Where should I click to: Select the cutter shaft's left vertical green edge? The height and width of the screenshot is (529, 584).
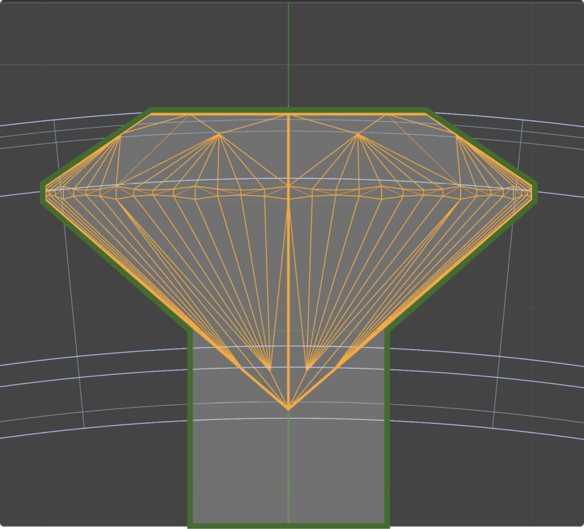(190, 428)
